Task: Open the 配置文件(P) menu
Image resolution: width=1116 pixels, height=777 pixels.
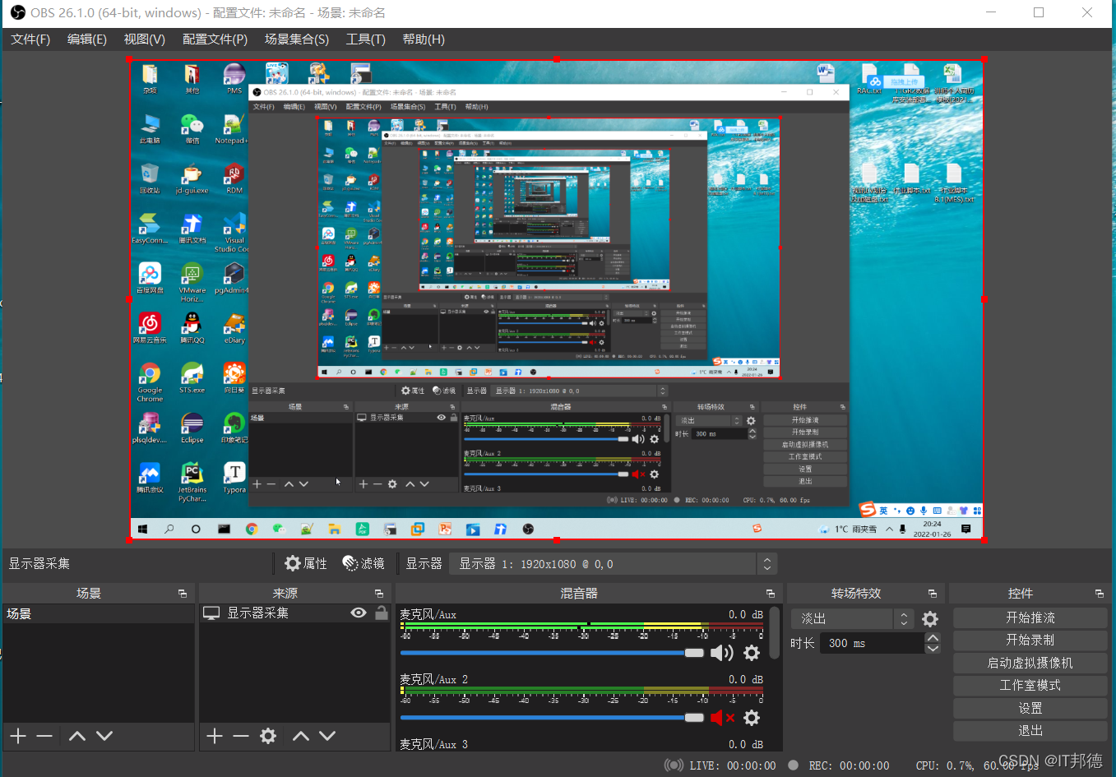Action: click(215, 39)
